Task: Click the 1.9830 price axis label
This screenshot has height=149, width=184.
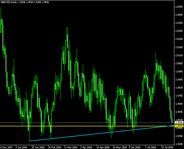Action: (179, 88)
